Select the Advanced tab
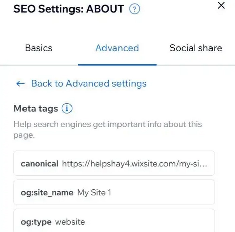The image size is (235, 232). pyautogui.click(x=117, y=48)
